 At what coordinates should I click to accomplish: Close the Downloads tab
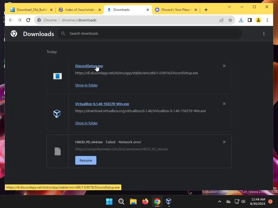(148, 10)
